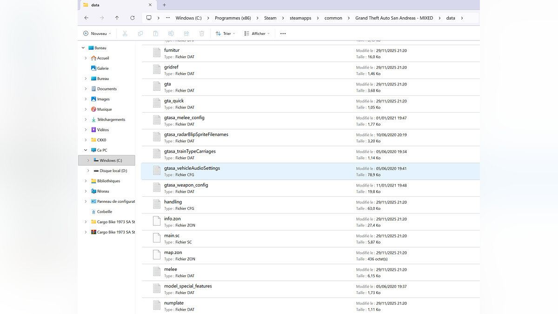Expand the Documents tree node

click(86, 89)
